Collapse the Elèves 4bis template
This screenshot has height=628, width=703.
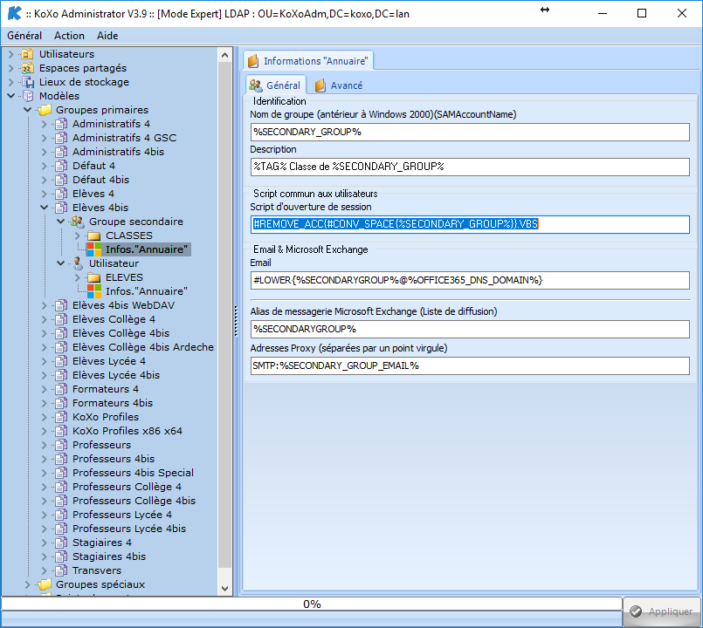tap(45, 208)
